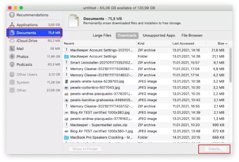
Task: Click the Documents sidebar icon
Action: (12, 33)
